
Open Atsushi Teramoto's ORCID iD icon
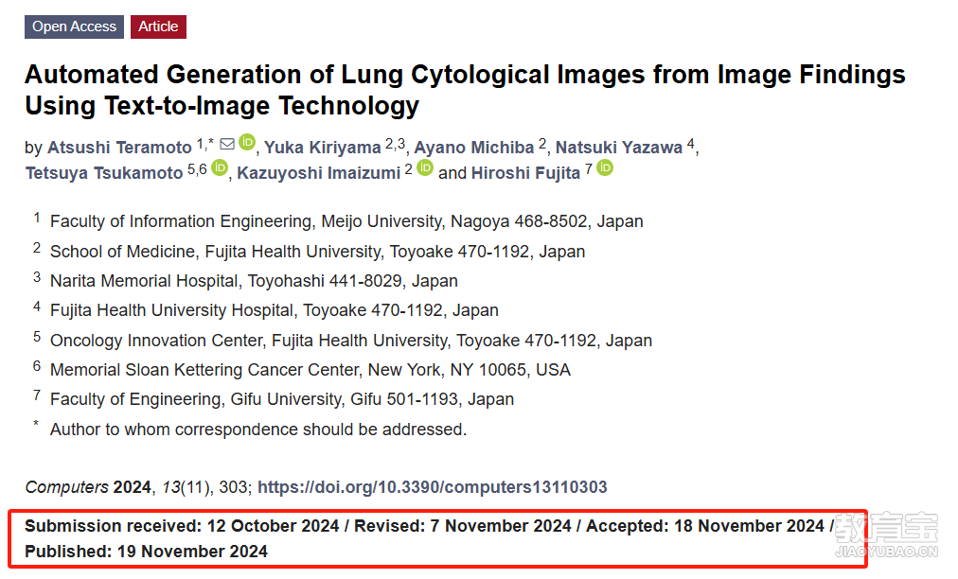coord(247,142)
